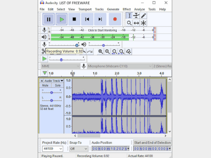Open the Audio Track name dropdown menu
The height and width of the screenshot is (158, 211).
(54, 81)
